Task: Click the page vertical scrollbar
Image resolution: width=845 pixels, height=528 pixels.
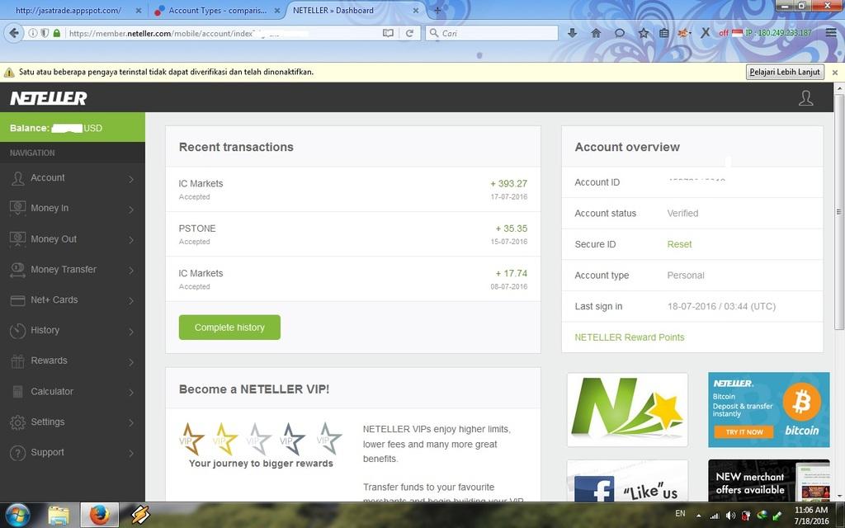Action: point(839,211)
